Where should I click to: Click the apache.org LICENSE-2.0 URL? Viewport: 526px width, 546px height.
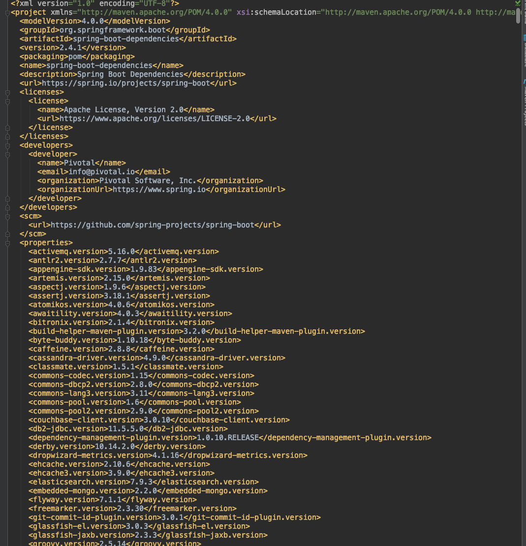pyautogui.click(x=155, y=119)
